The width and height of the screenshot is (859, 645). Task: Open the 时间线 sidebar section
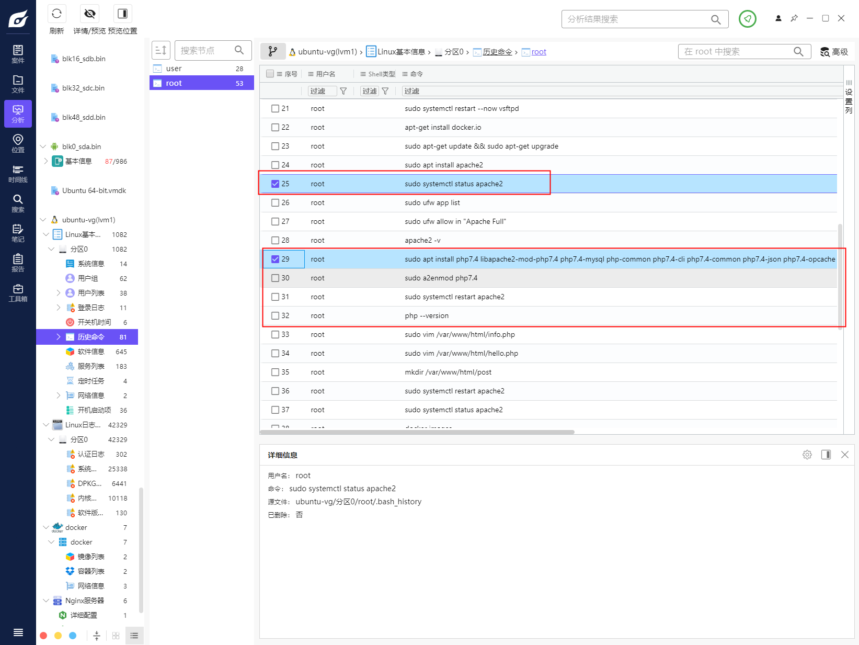[x=18, y=173]
